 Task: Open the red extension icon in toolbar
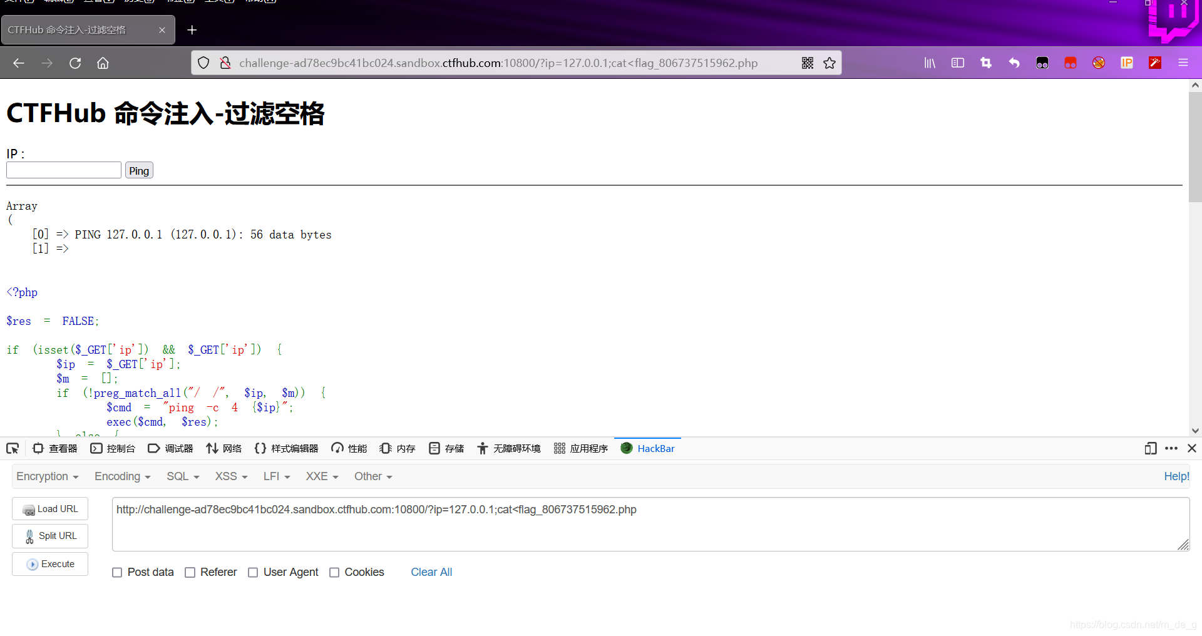[1071, 63]
